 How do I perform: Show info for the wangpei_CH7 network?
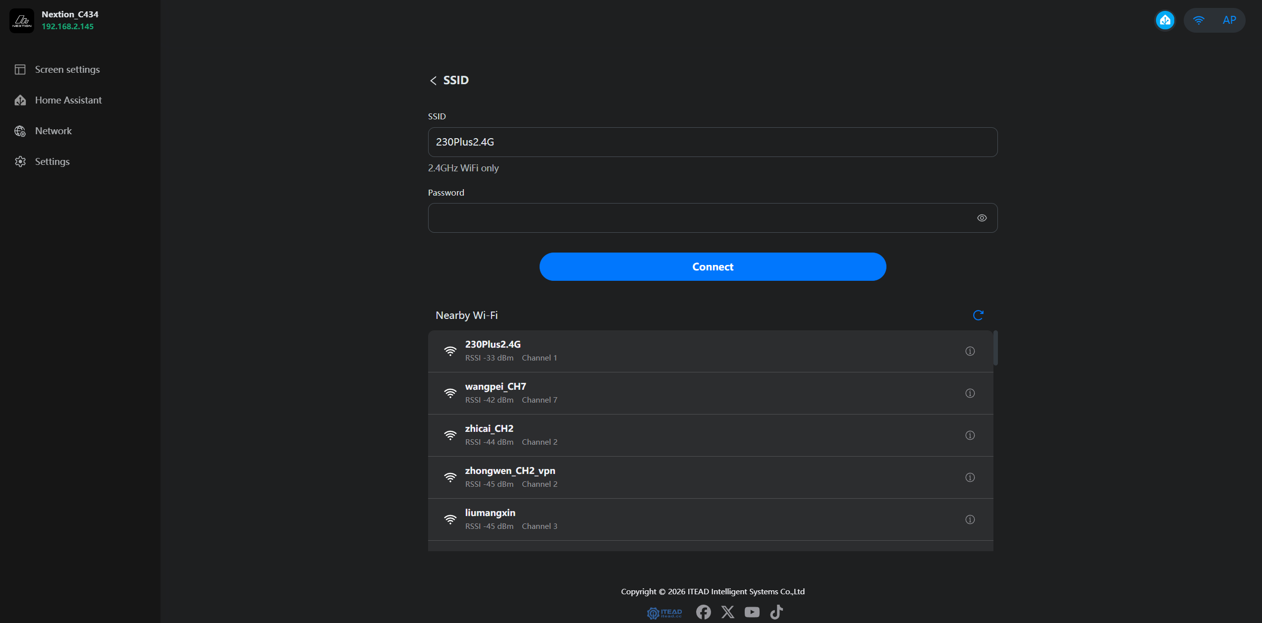970,393
